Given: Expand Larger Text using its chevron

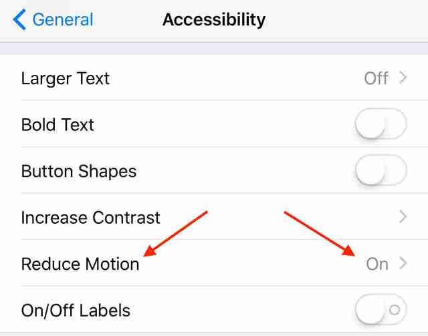Looking at the screenshot, I should (403, 77).
